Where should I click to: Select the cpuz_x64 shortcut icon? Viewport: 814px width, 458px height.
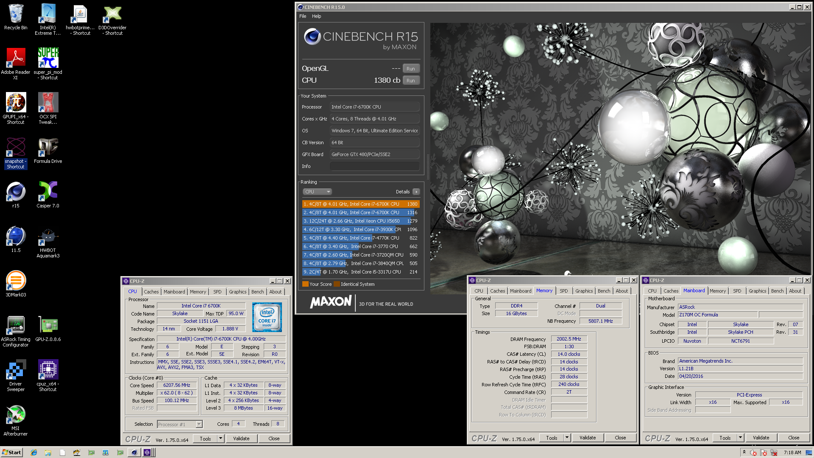[x=48, y=375]
